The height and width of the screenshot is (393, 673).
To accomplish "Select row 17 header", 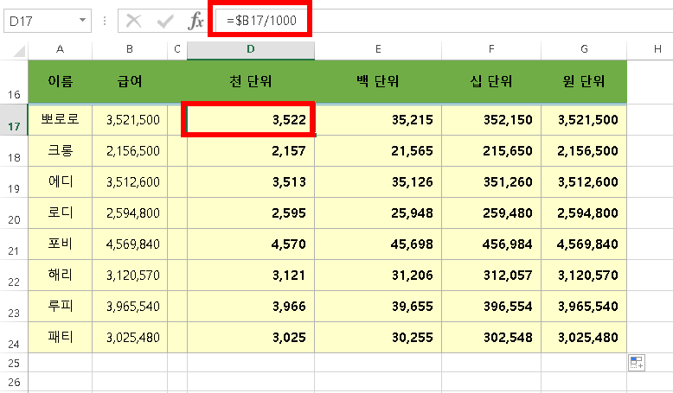I will coord(14,119).
